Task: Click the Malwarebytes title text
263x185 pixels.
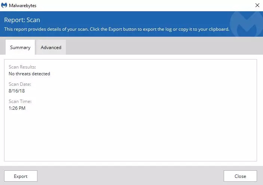Action: pyautogui.click(x=23, y=6)
